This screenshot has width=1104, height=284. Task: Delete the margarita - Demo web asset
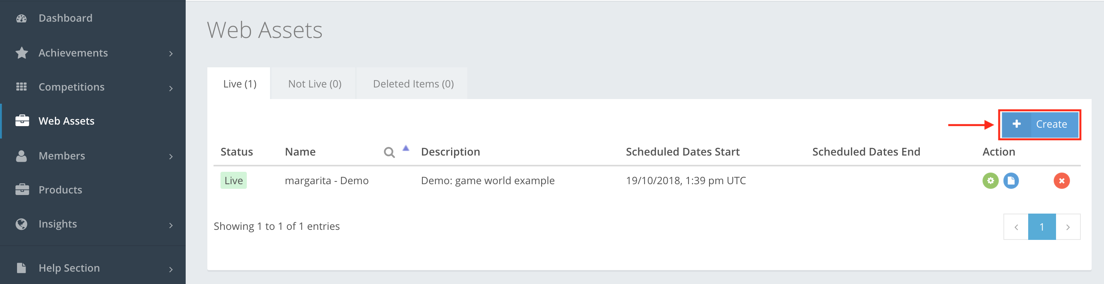1061,180
